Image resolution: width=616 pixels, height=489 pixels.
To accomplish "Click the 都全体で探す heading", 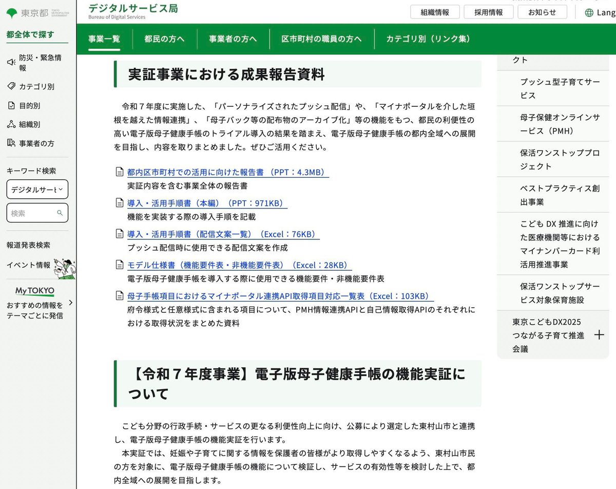I will tap(30, 34).
